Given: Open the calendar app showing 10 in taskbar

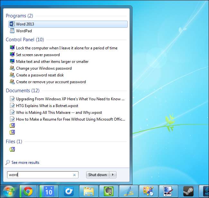Looking at the screenshot, I should (x=49, y=192).
